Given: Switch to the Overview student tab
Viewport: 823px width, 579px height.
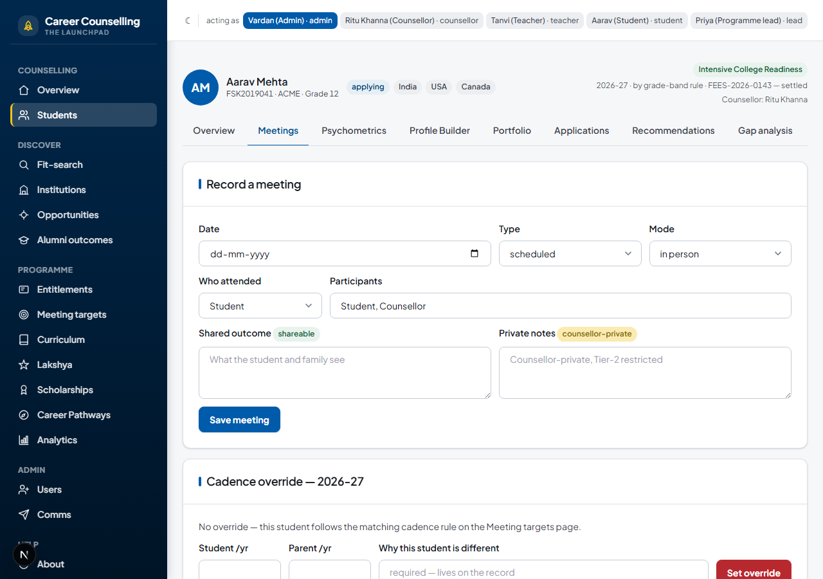Looking at the screenshot, I should (x=214, y=131).
